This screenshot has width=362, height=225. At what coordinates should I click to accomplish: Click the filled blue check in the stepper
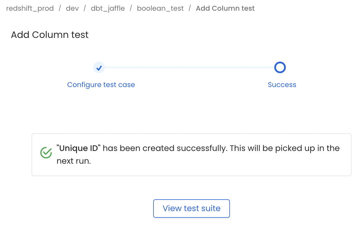tap(99, 67)
